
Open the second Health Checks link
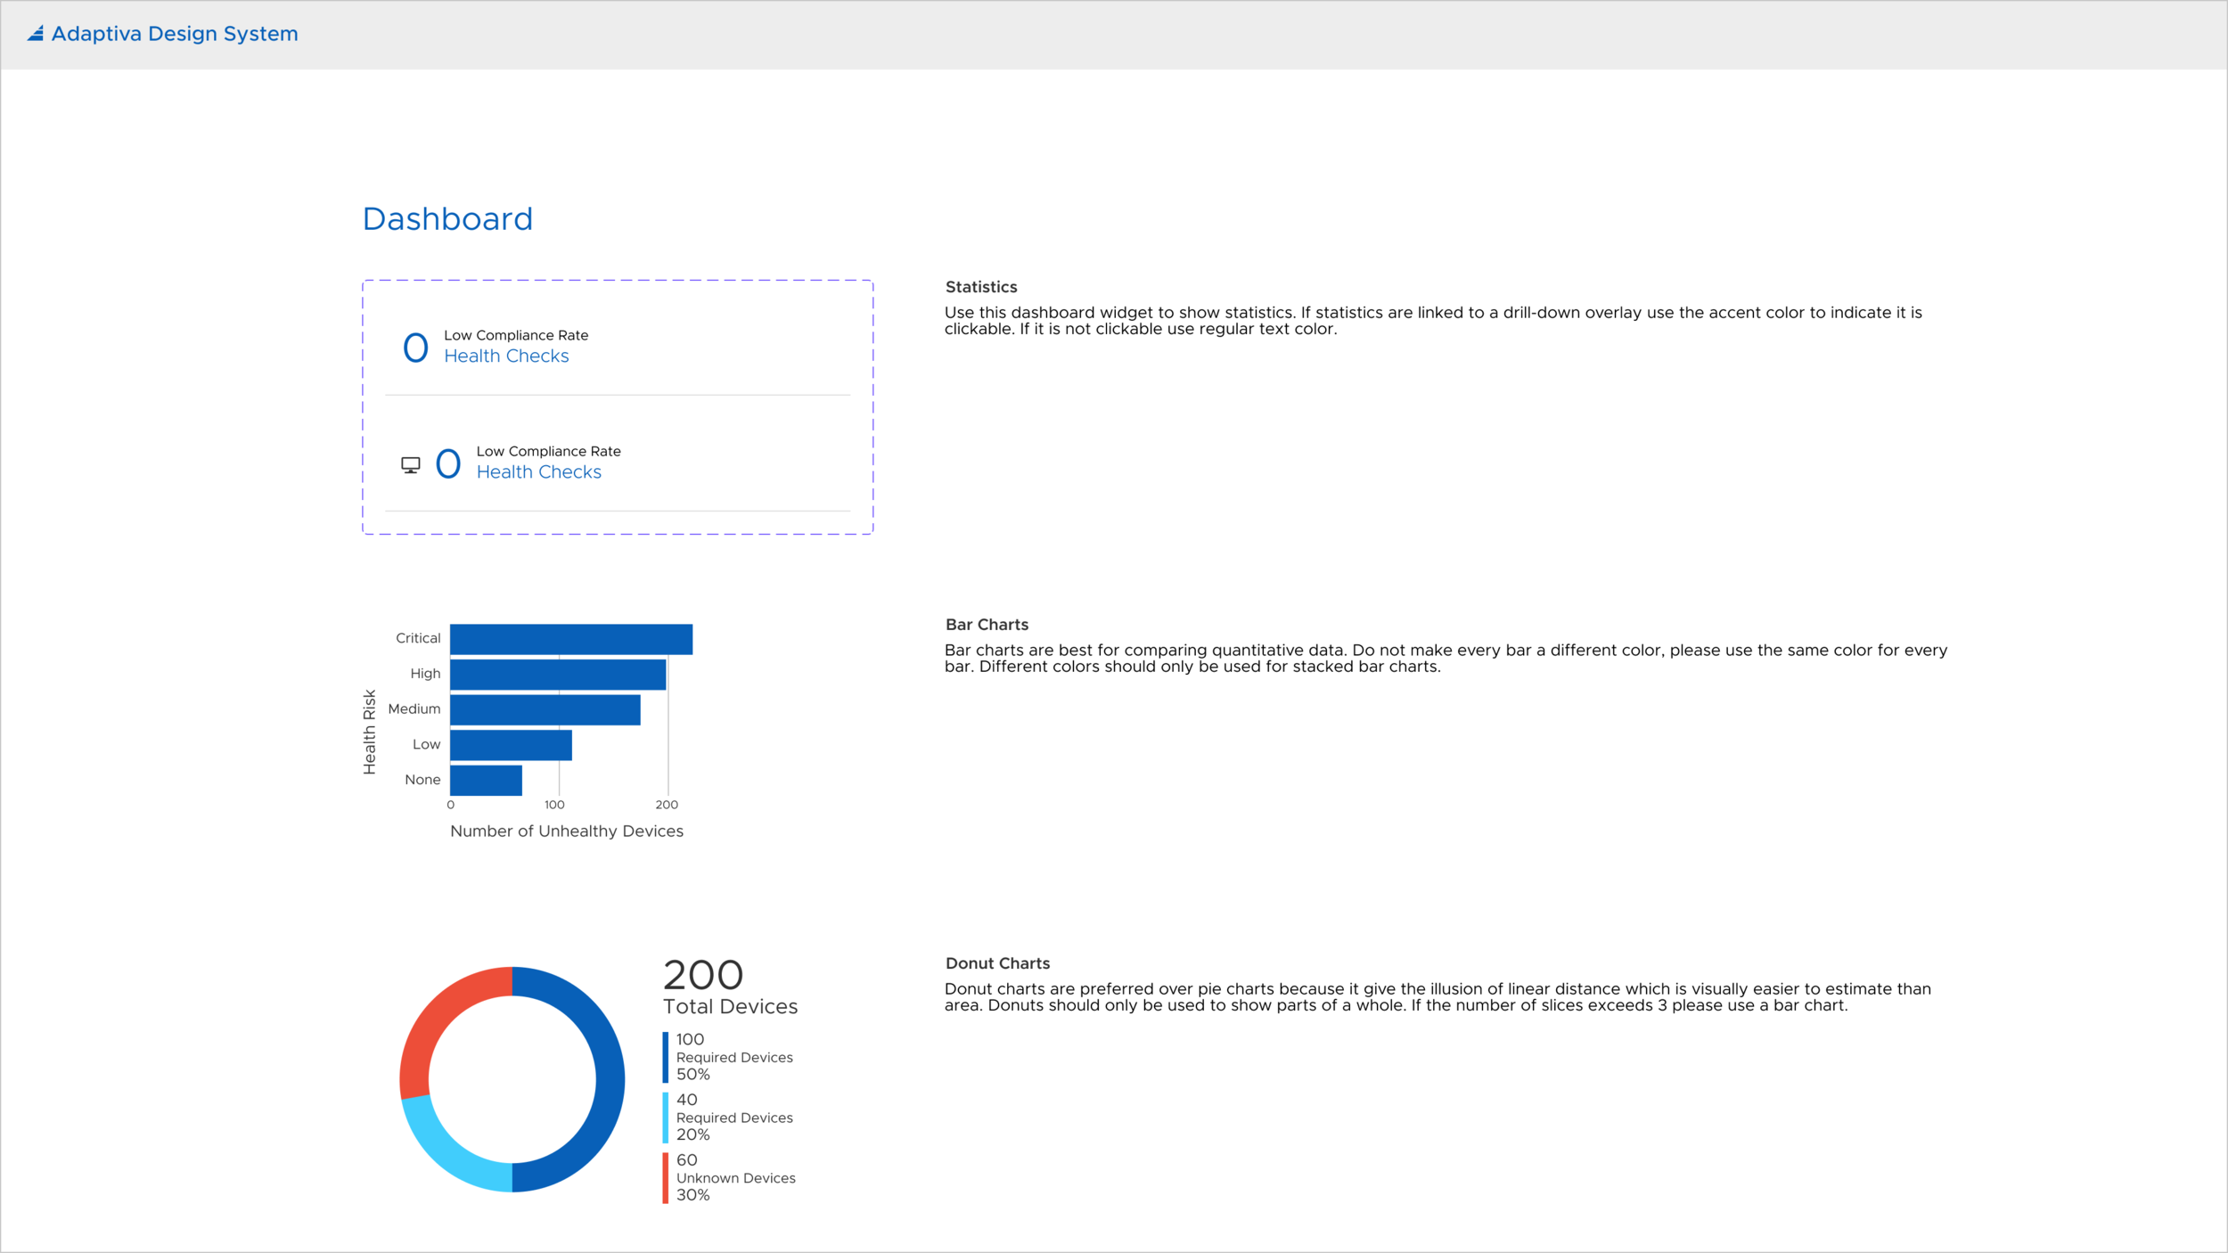pyautogui.click(x=539, y=471)
